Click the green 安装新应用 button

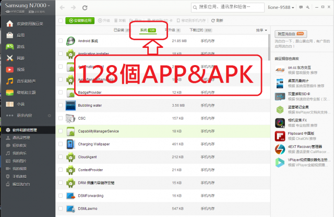coord(80,21)
